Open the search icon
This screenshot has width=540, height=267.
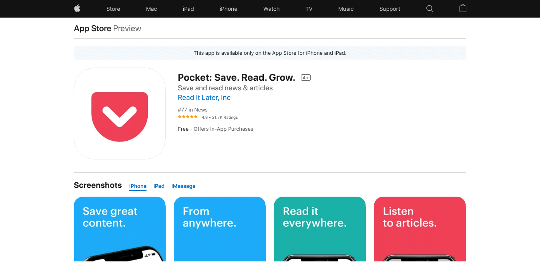(430, 8)
